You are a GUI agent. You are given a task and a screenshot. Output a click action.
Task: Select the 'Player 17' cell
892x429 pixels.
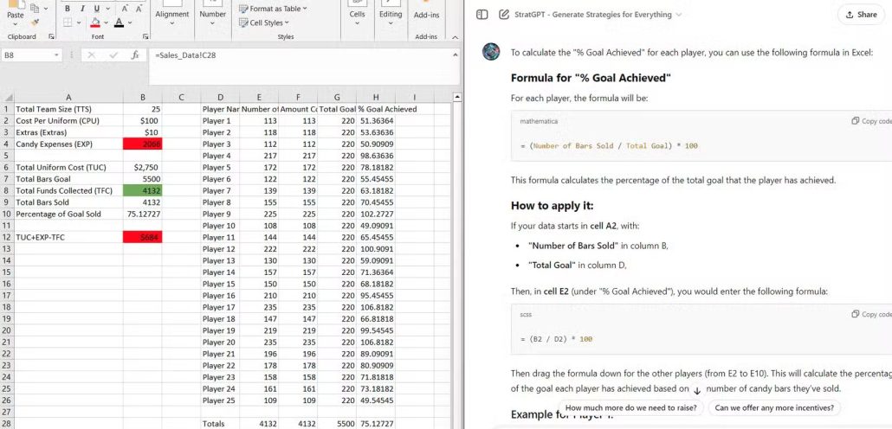(x=220, y=307)
